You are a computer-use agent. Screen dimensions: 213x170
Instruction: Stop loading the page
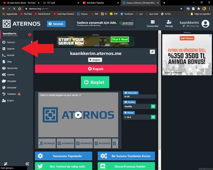tap(14, 9)
